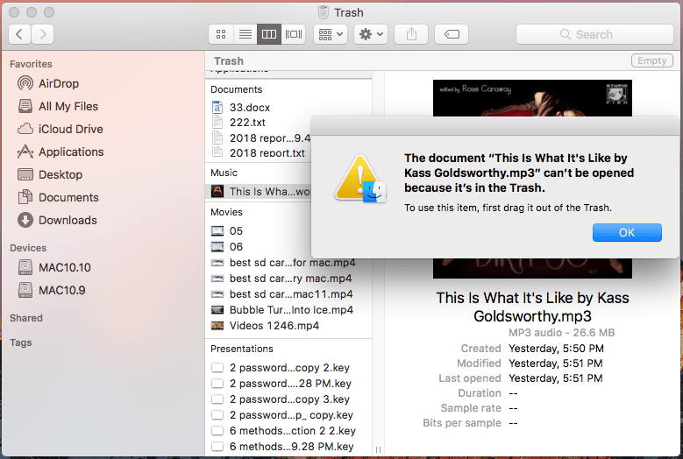Select the This Is Wha... music file
The image size is (683, 459).
pyautogui.click(x=260, y=192)
